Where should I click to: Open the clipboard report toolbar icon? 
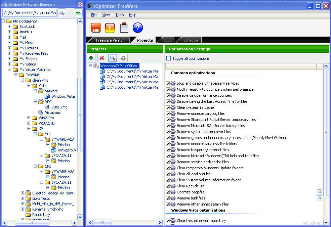(x=124, y=28)
